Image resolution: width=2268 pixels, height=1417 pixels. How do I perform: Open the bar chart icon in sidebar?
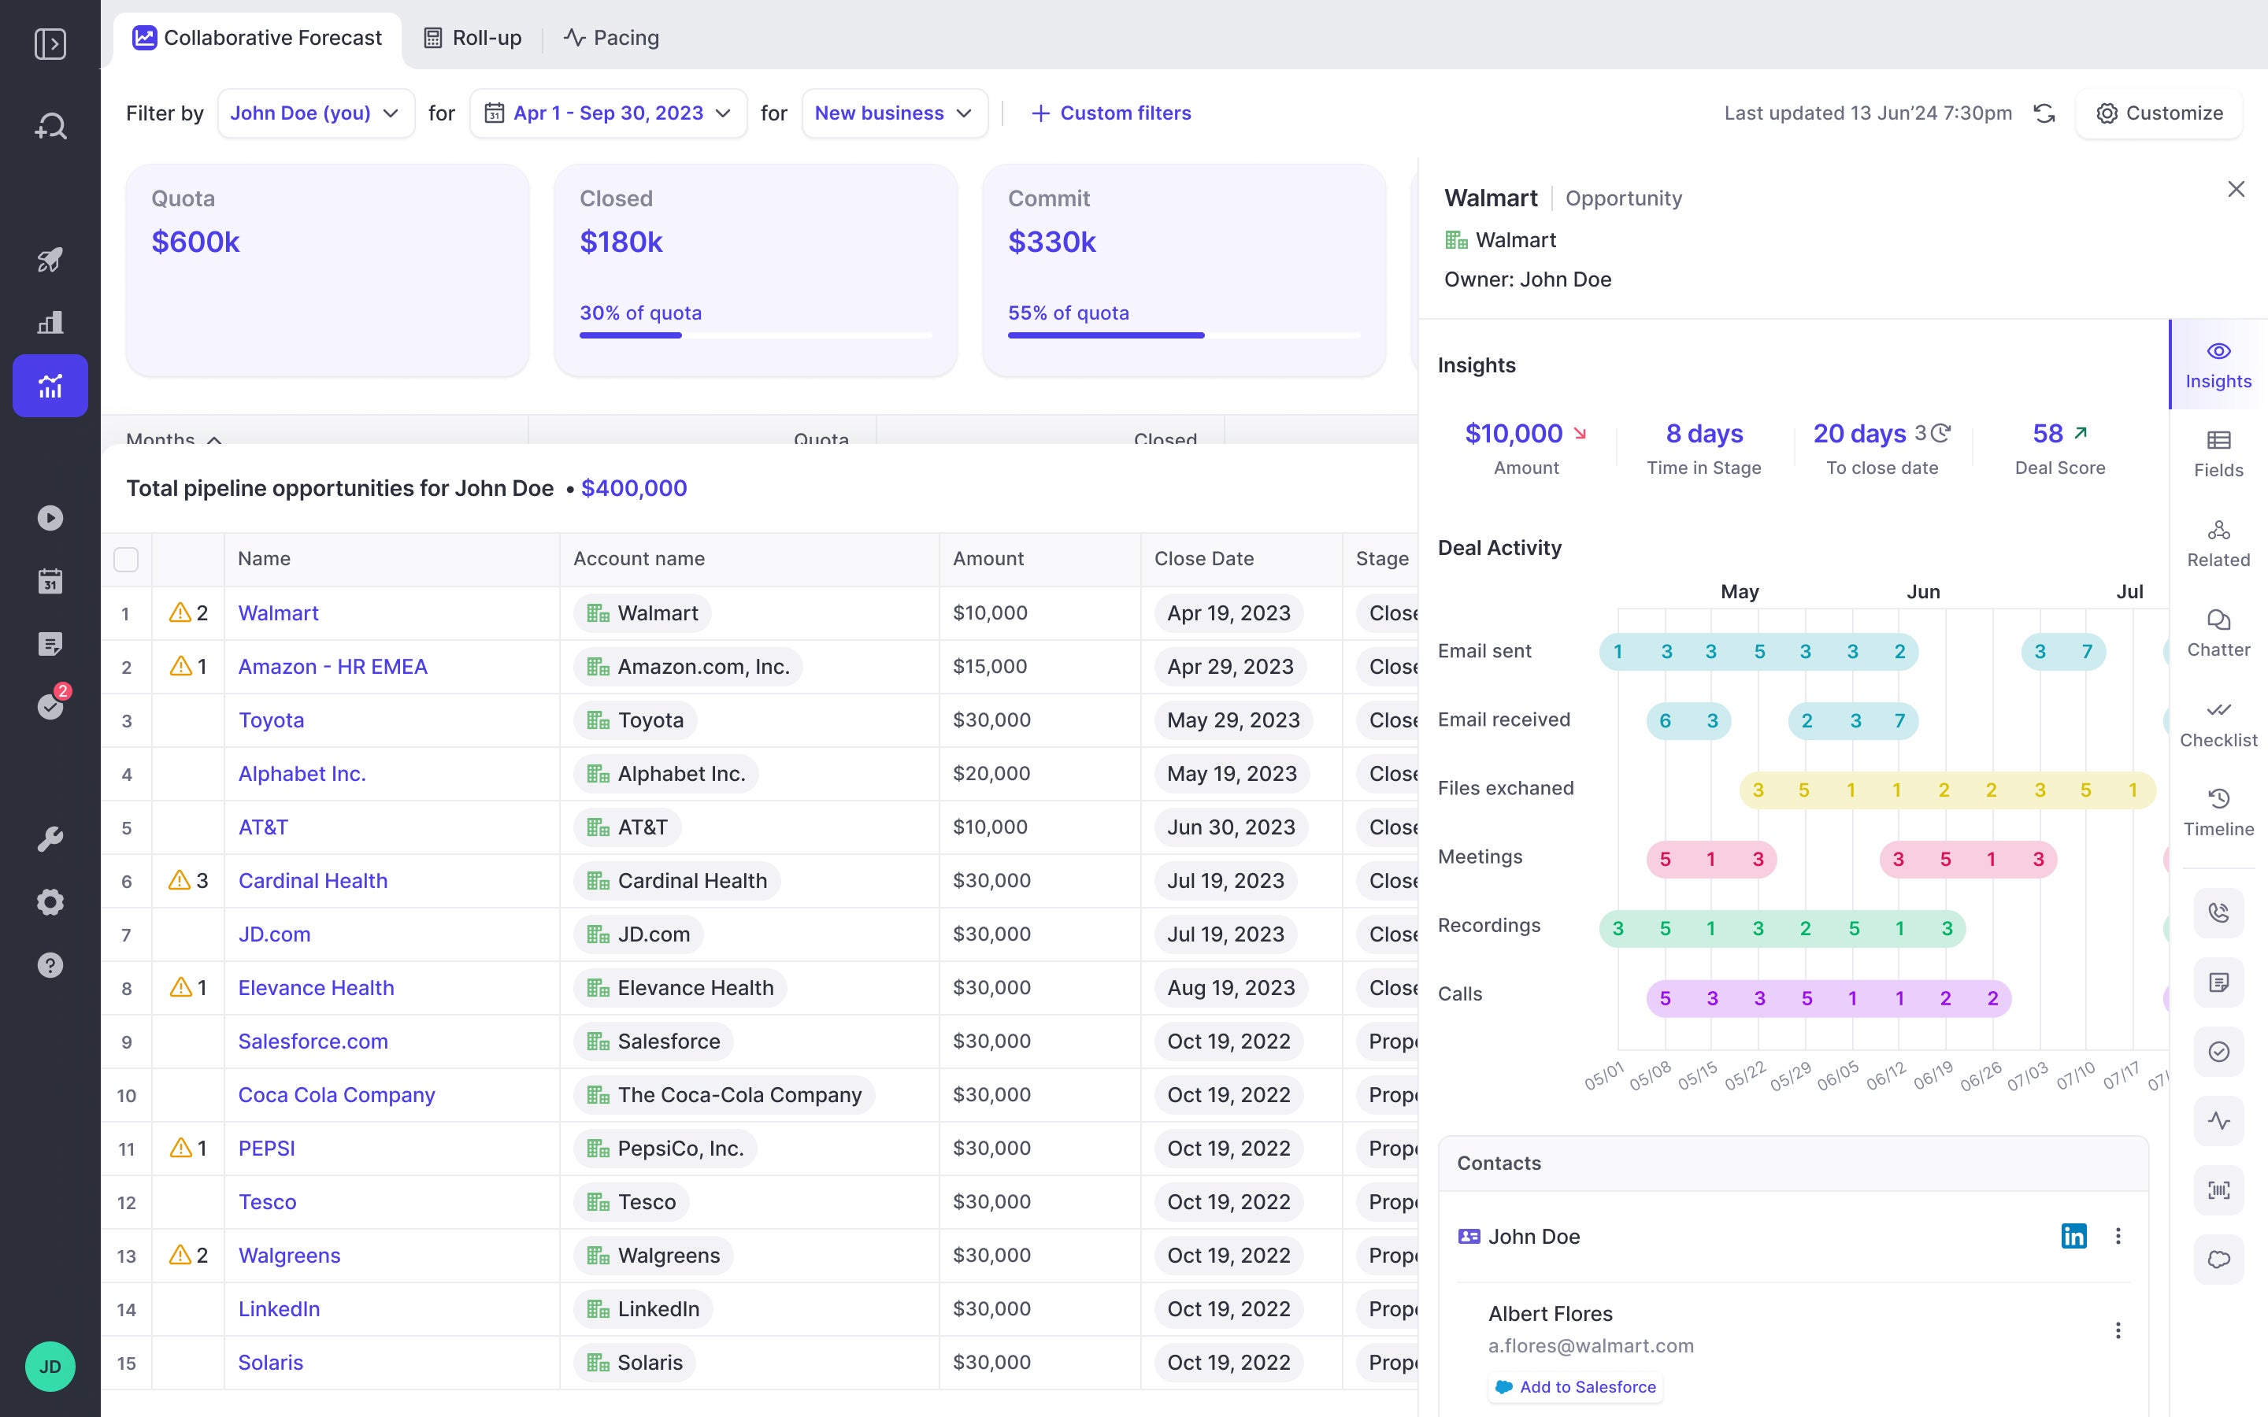(x=50, y=323)
